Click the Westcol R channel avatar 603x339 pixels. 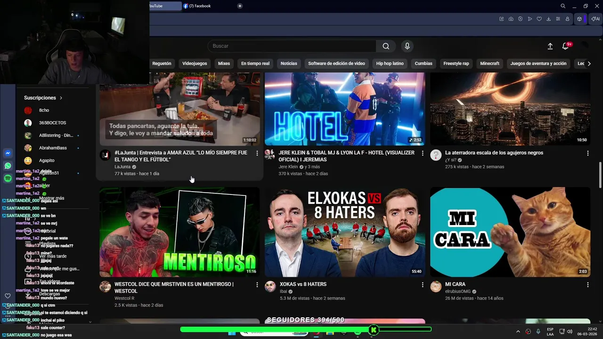tap(105, 287)
